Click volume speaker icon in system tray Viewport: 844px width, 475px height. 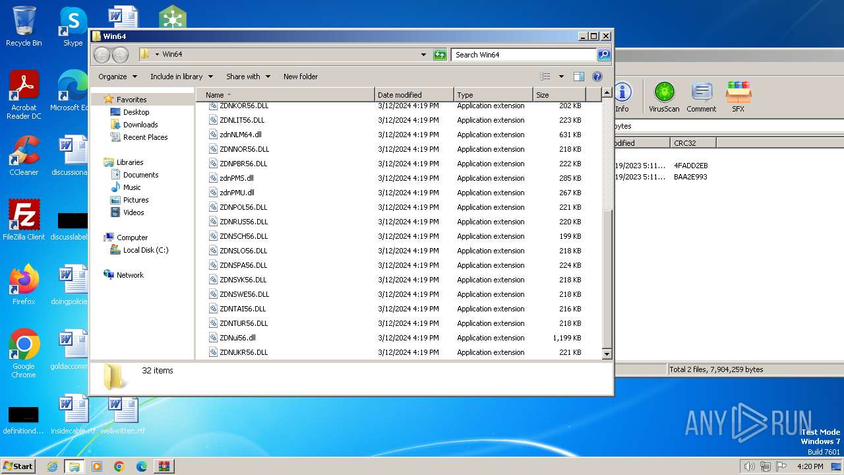(749, 466)
